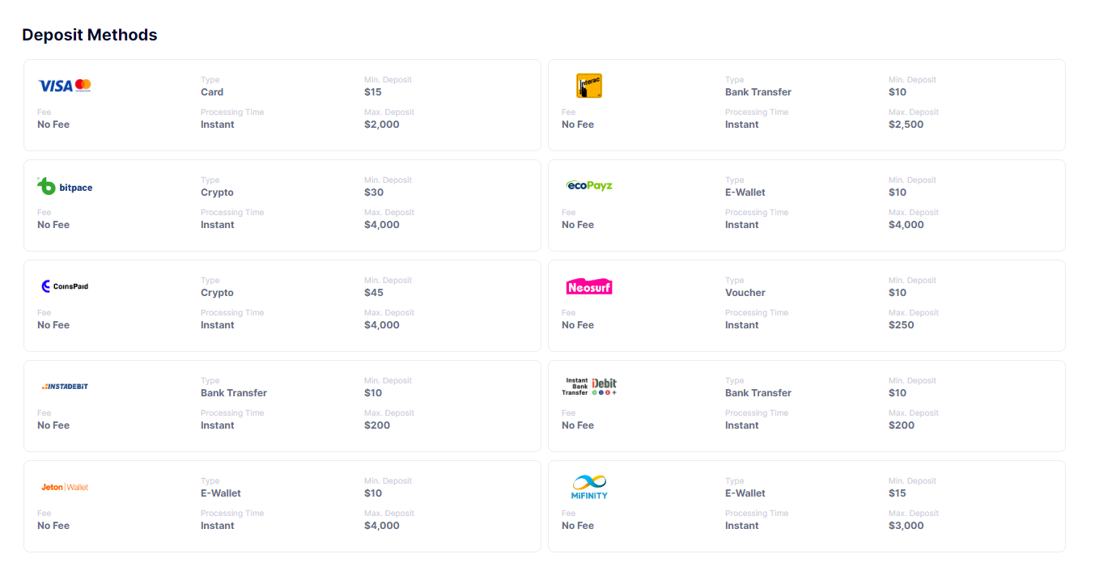
Task: Click the $250 max deposit for Neosurf
Action: tap(902, 325)
